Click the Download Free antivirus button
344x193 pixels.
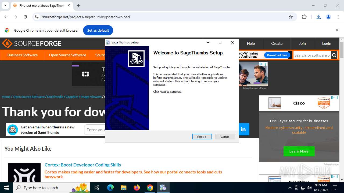click(277, 55)
